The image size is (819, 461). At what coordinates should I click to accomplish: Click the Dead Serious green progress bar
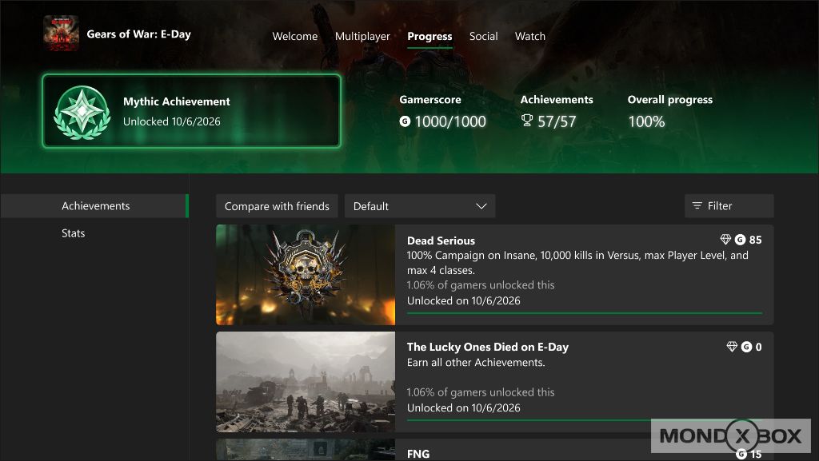pos(585,313)
